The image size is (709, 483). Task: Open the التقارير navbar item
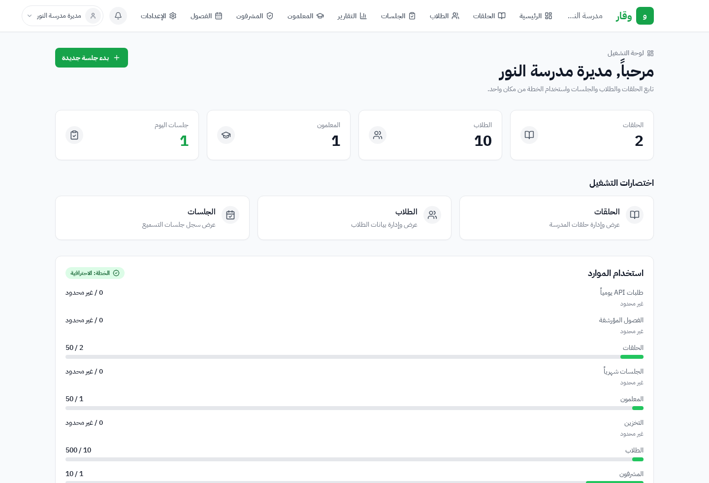[x=352, y=16]
